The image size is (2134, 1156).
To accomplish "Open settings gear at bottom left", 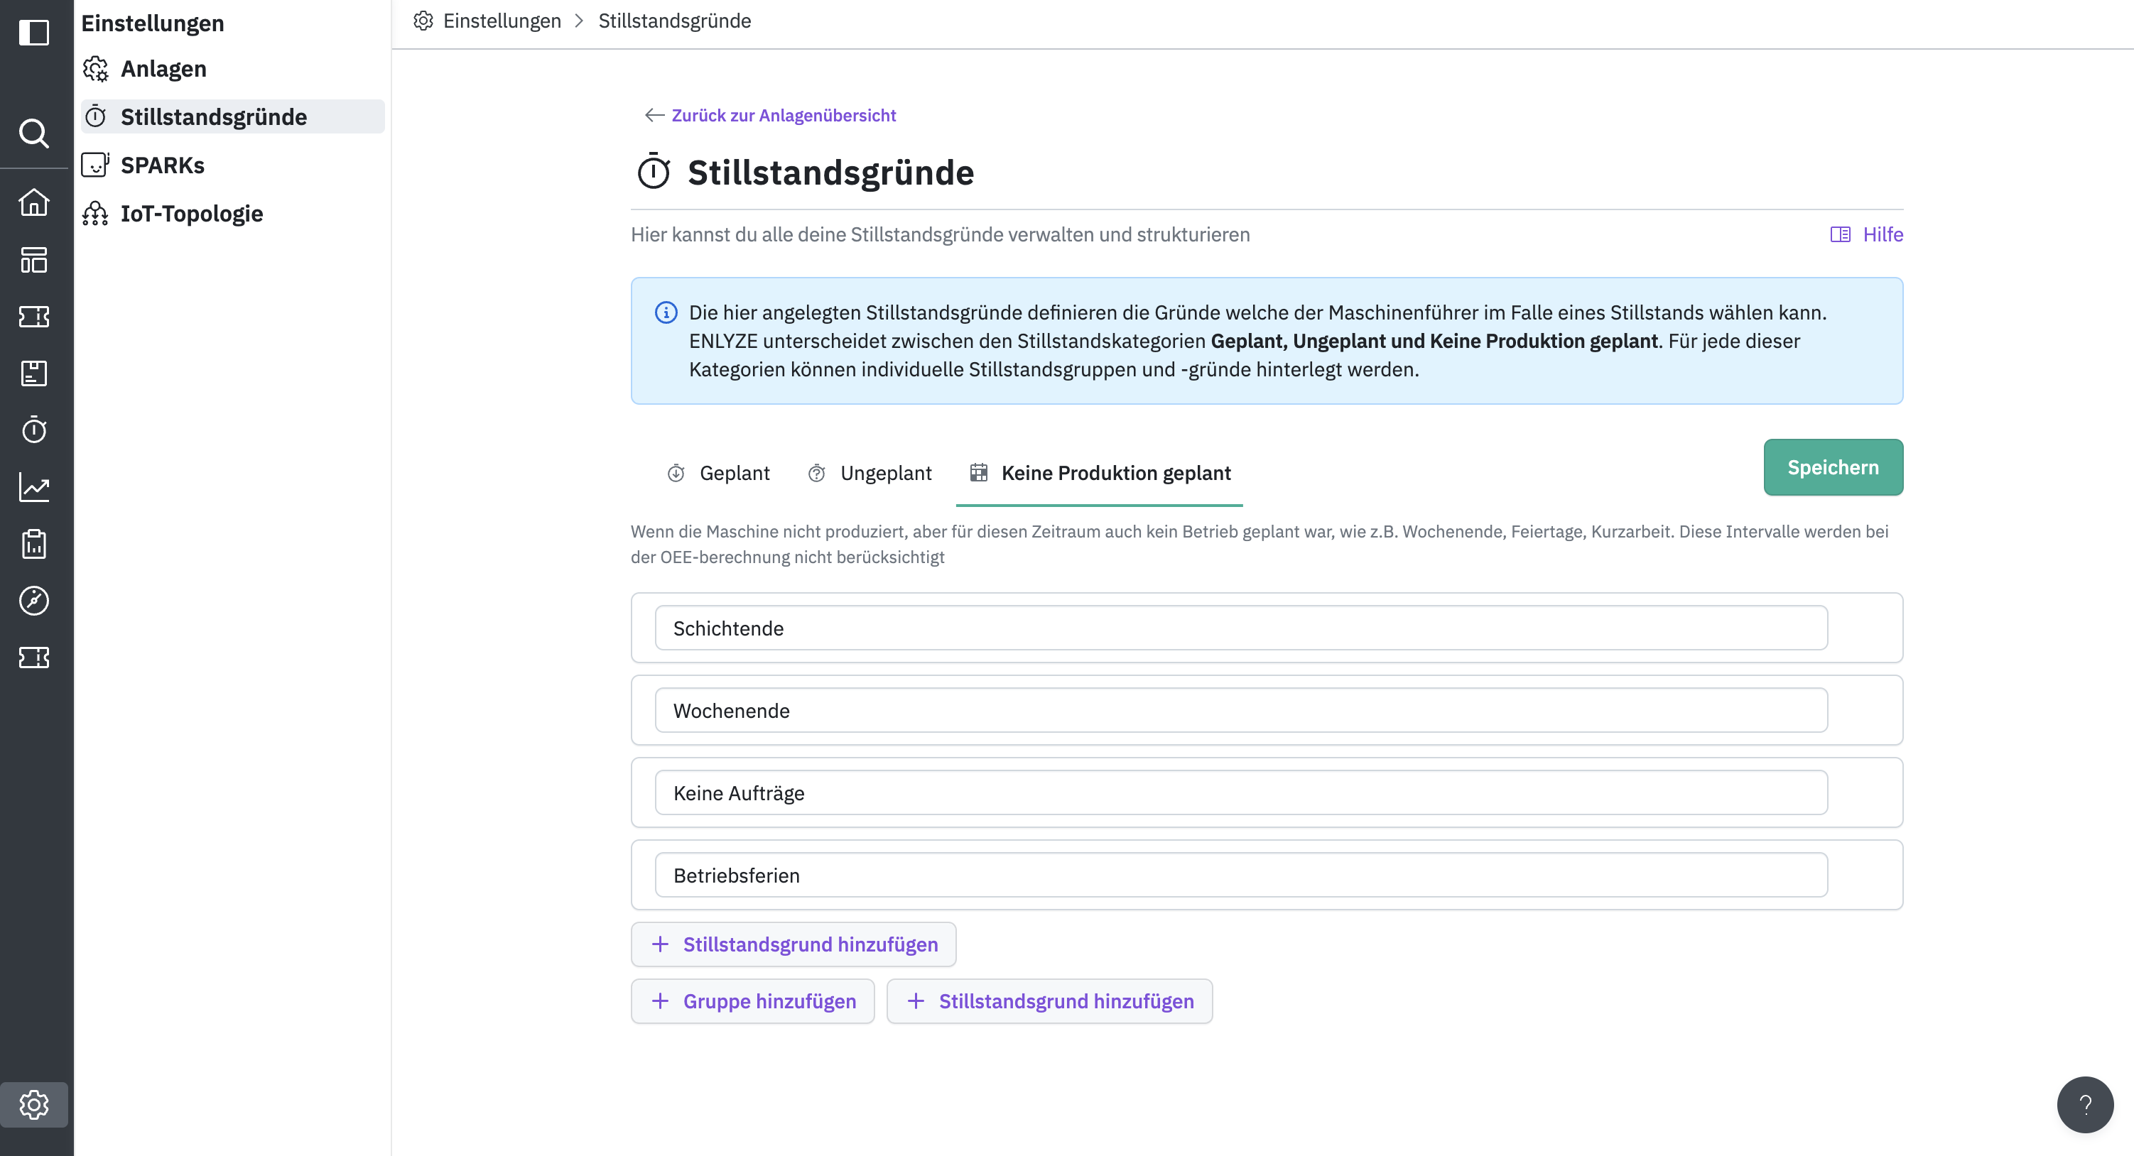I will 34,1105.
